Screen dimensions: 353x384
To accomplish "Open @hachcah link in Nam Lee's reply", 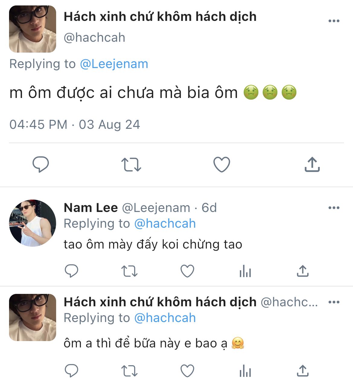I will tap(165, 224).
